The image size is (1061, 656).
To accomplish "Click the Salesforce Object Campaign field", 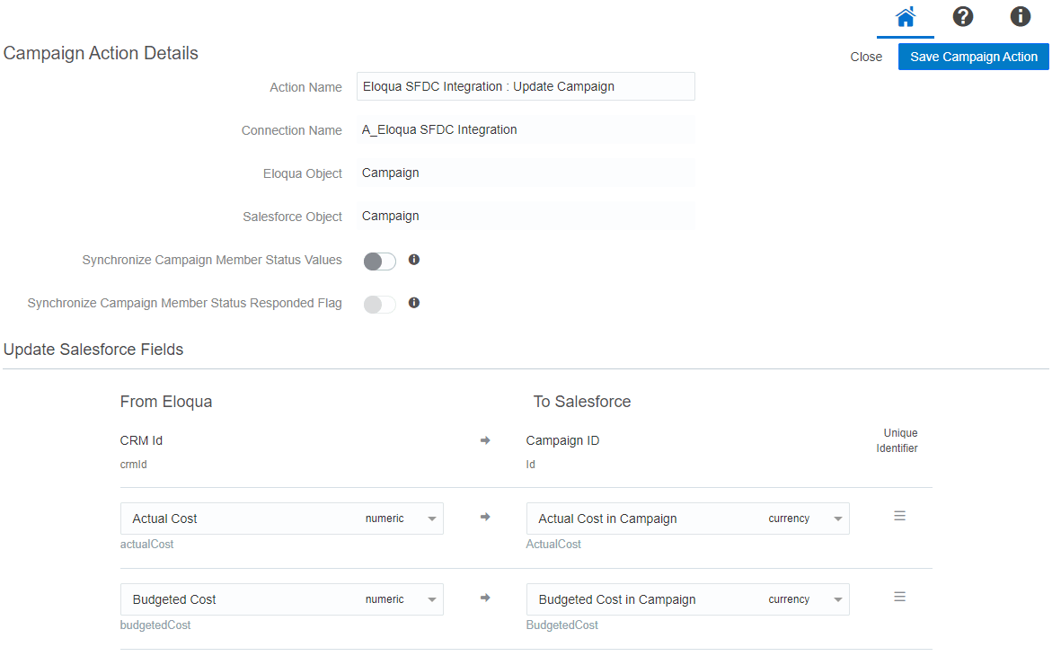I will [x=526, y=216].
